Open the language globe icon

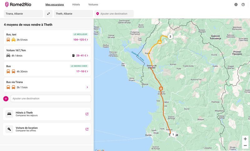tap(236, 4)
